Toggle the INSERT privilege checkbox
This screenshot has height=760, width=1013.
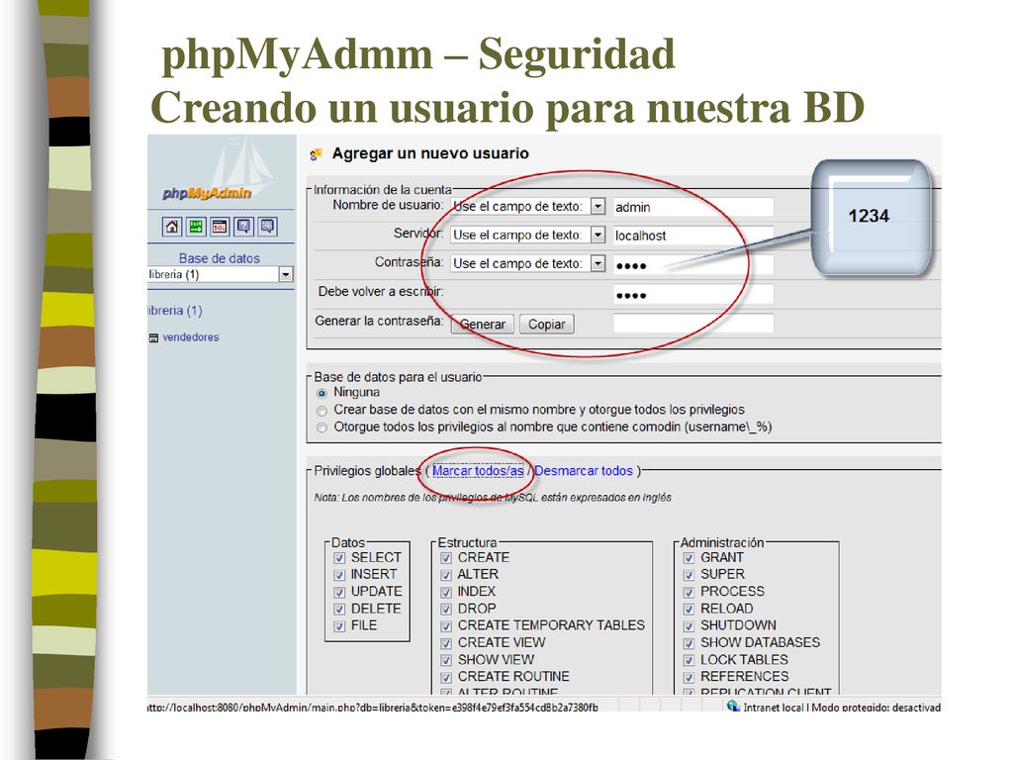pos(340,575)
